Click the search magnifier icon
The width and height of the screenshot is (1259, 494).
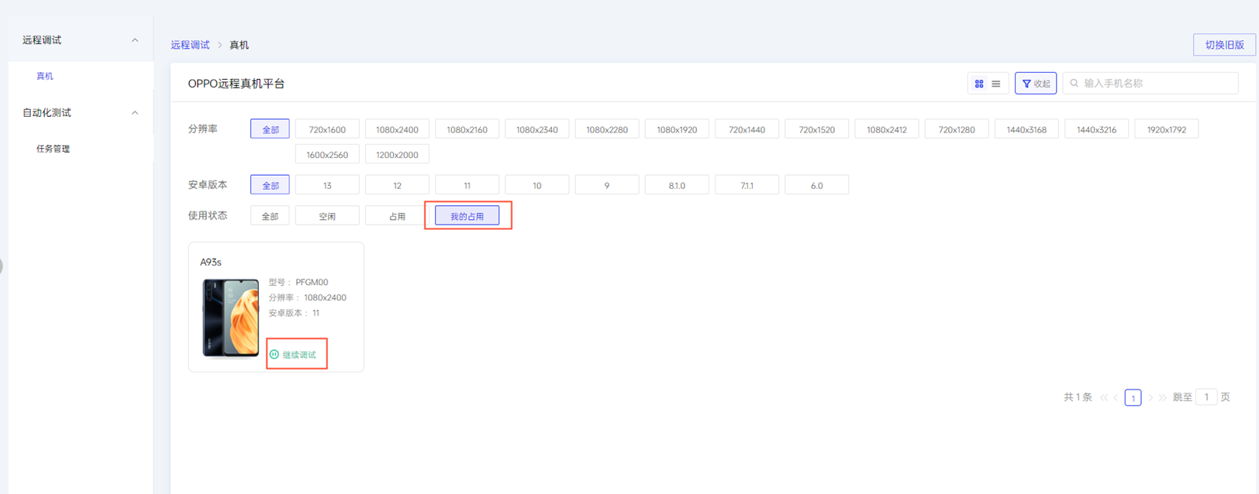click(x=1074, y=84)
